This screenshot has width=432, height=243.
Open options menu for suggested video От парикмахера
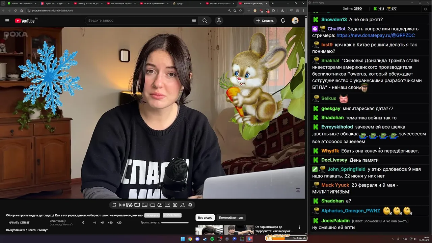tap(299, 227)
